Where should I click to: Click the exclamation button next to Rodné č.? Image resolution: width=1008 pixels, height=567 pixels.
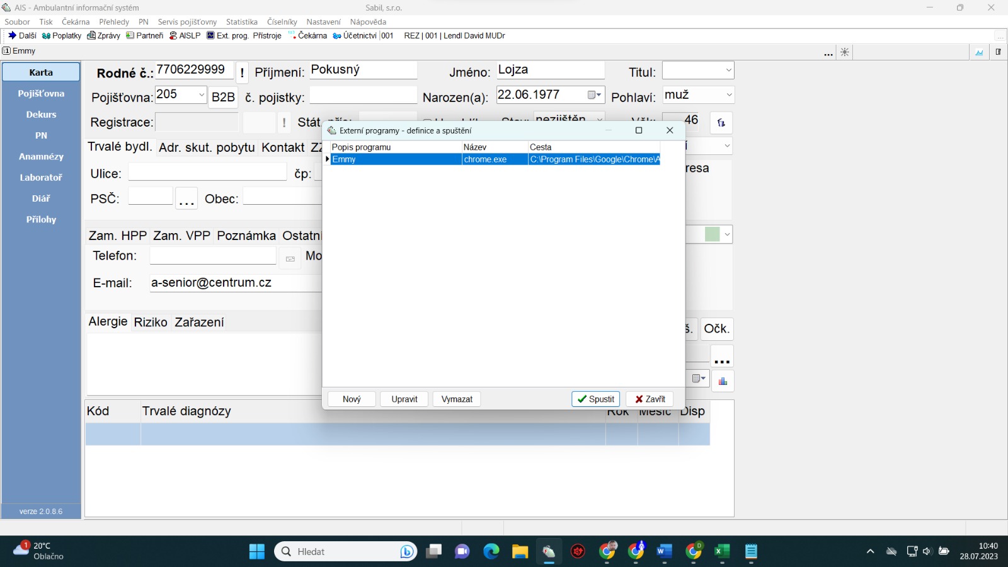(x=242, y=73)
